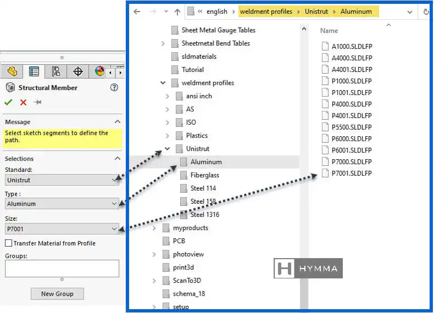The image size is (434, 313).
Task: Expand the ansi inch folder
Action: coord(168,96)
